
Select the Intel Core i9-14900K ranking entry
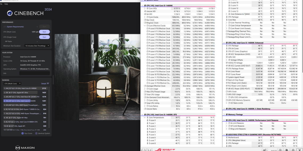(25, 88)
